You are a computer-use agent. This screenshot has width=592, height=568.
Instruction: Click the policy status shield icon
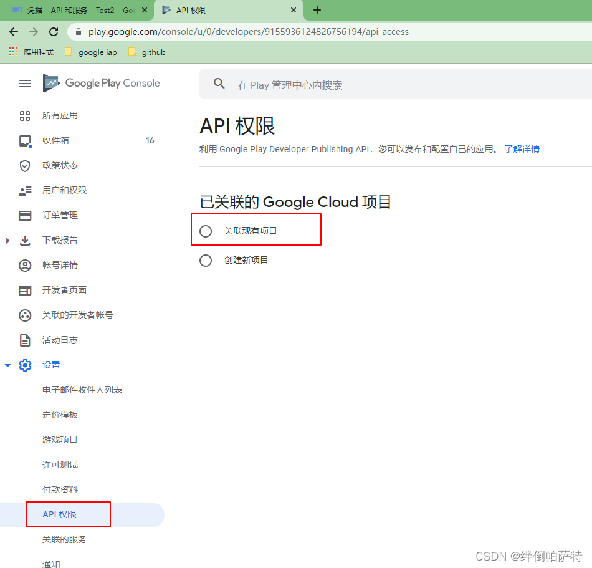[x=25, y=166]
